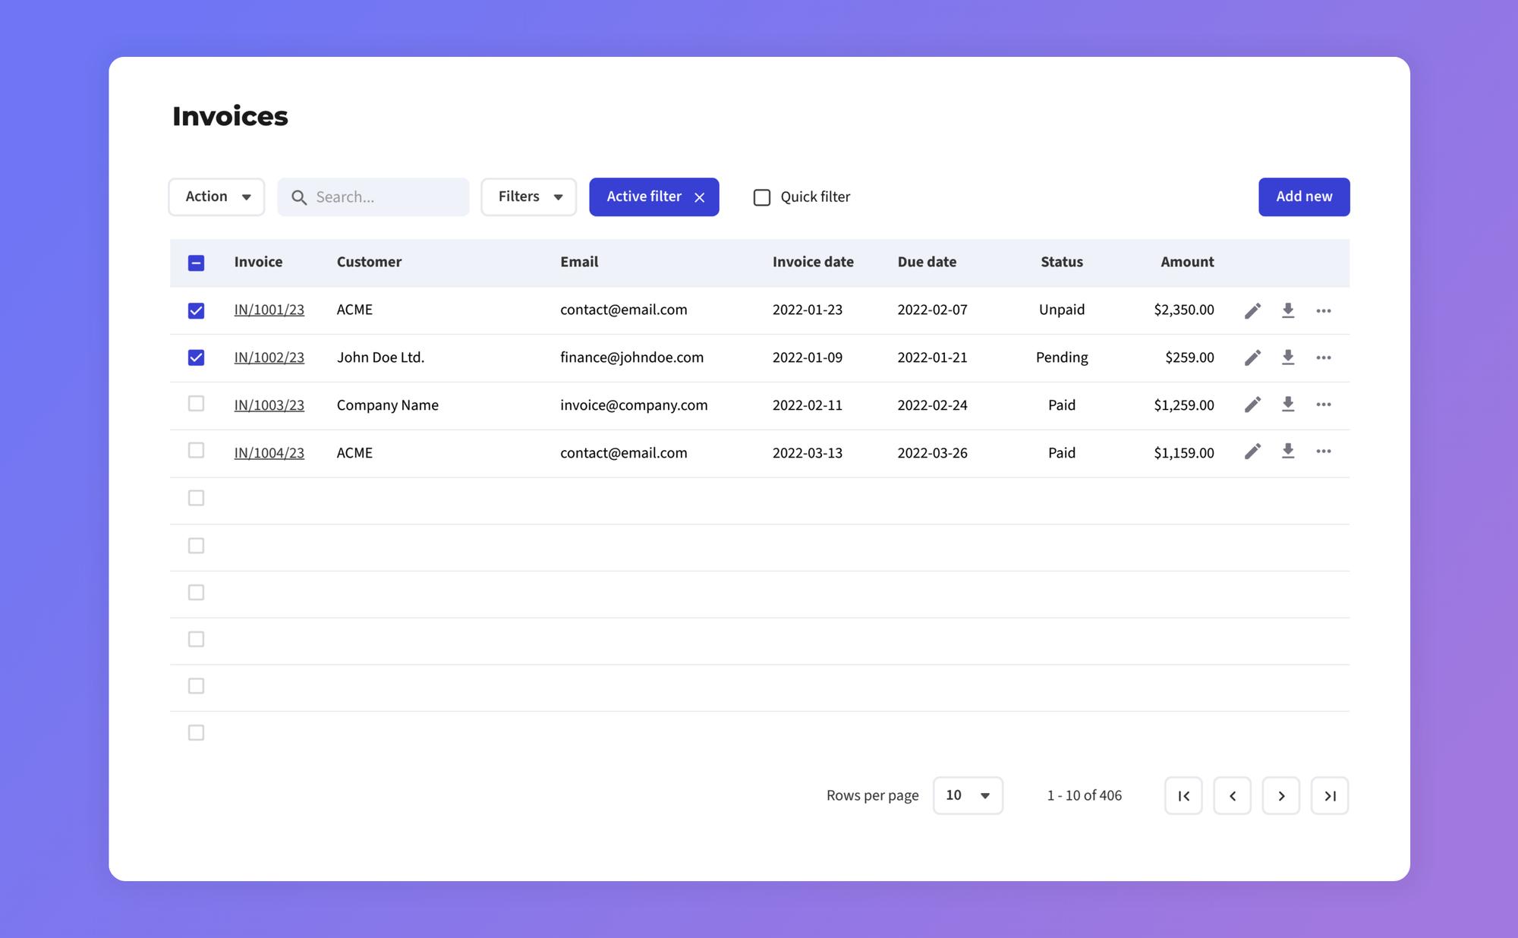Image resolution: width=1518 pixels, height=938 pixels.
Task: Go to the previous page
Action: (1233, 795)
